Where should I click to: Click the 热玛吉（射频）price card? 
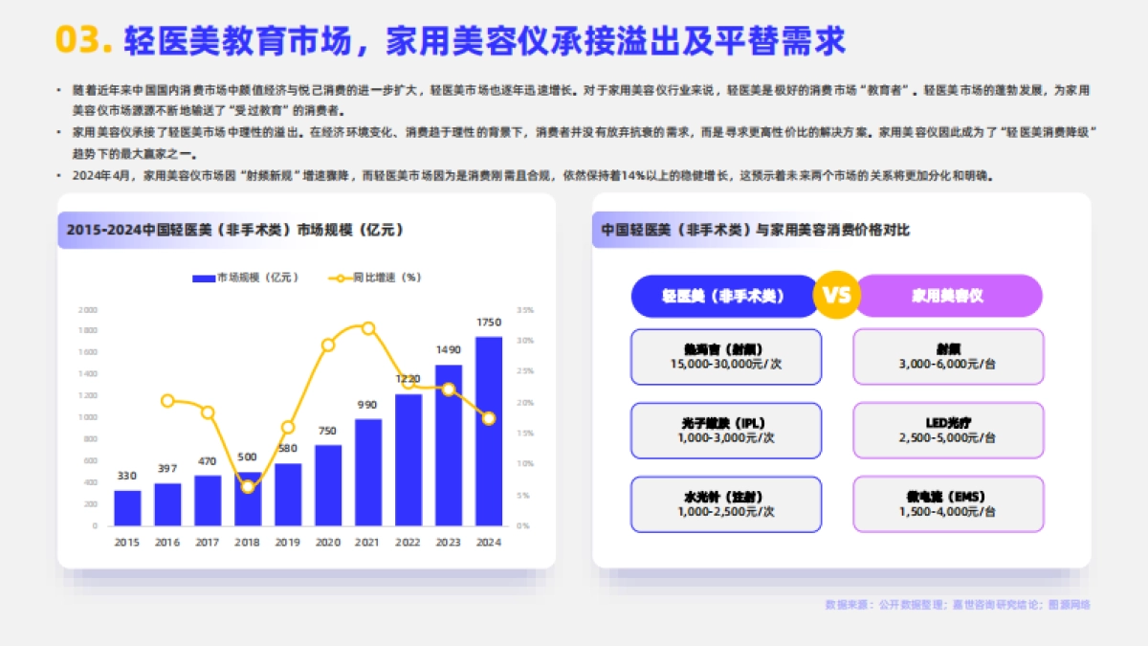click(x=725, y=356)
